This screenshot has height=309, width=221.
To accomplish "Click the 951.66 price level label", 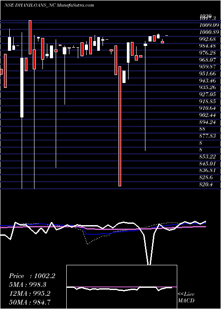I will pyautogui.click(x=207, y=74).
